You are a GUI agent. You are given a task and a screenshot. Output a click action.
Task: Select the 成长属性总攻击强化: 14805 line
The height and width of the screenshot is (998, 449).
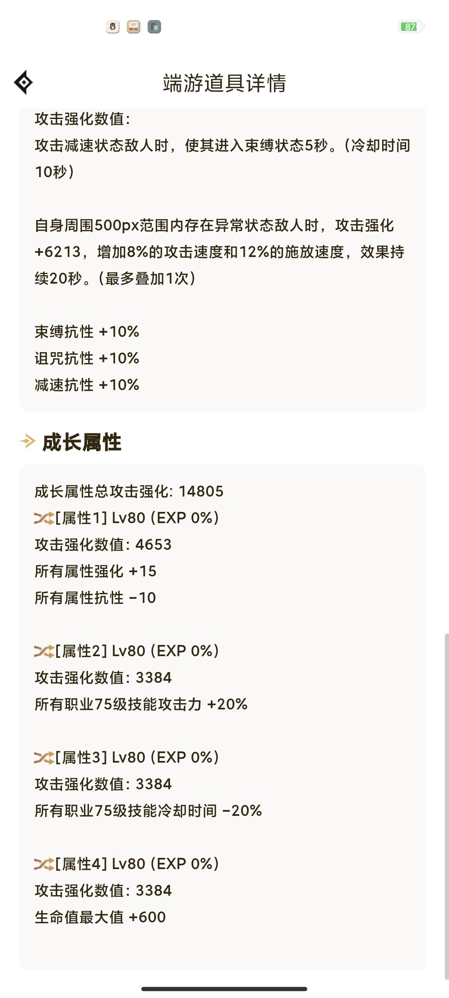click(129, 492)
